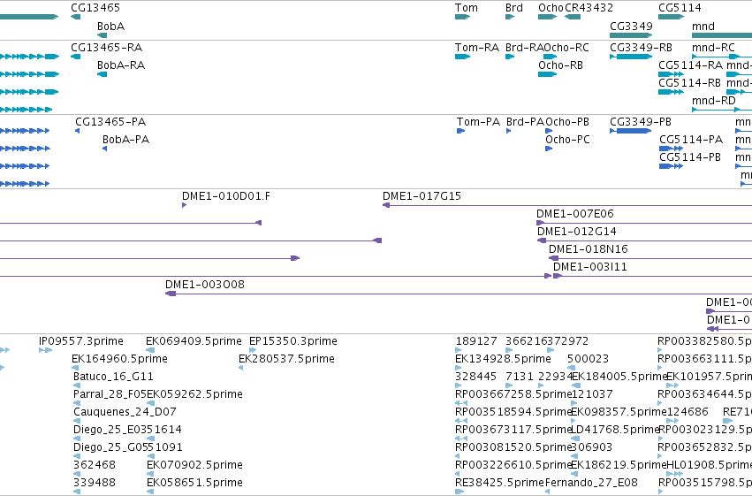Click EST EK164960.5prime
752x496 pixels.
pos(119,359)
